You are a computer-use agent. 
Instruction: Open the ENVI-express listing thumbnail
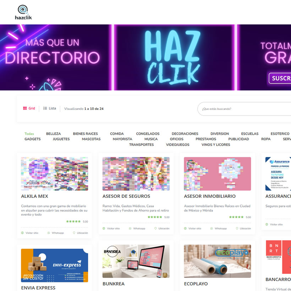54,265
